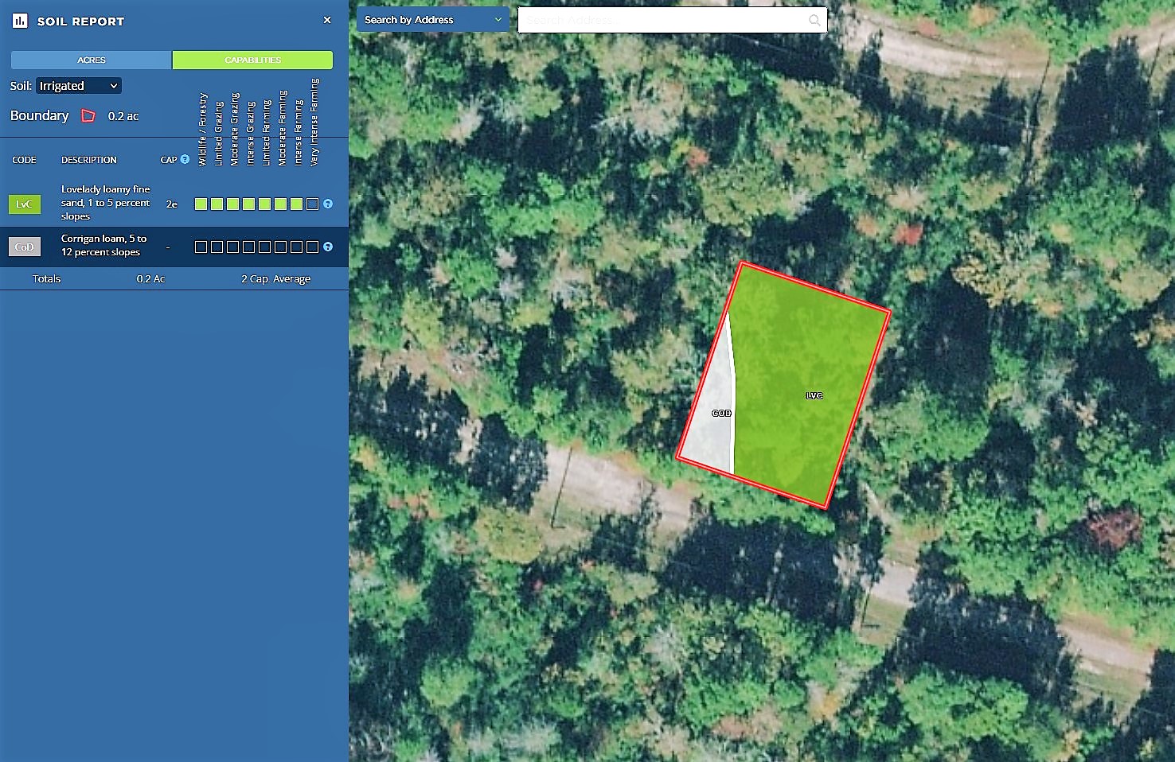The image size is (1175, 762).
Task: Click LvC Wildlife/Forestry capability box
Action: [201, 204]
